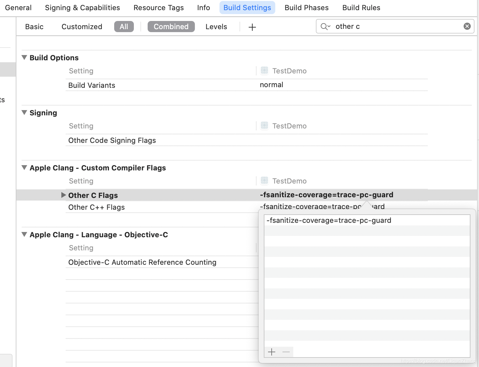Click Setting column header under Objective-C section
Viewport: 479px width, 367px height.
pos(81,248)
